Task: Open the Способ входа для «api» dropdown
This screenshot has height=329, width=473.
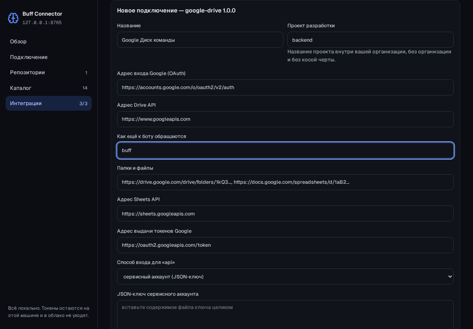Action: tap(285, 276)
